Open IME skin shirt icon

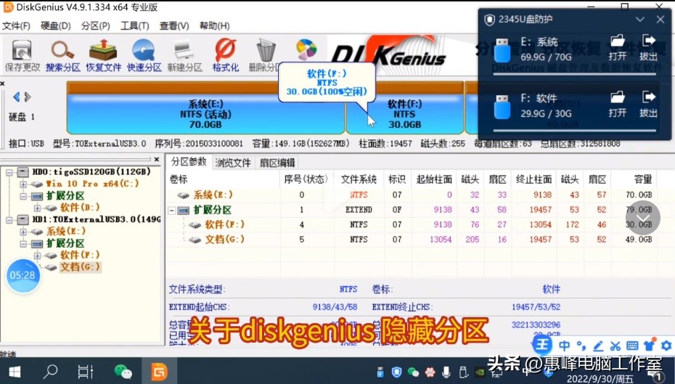(650, 345)
